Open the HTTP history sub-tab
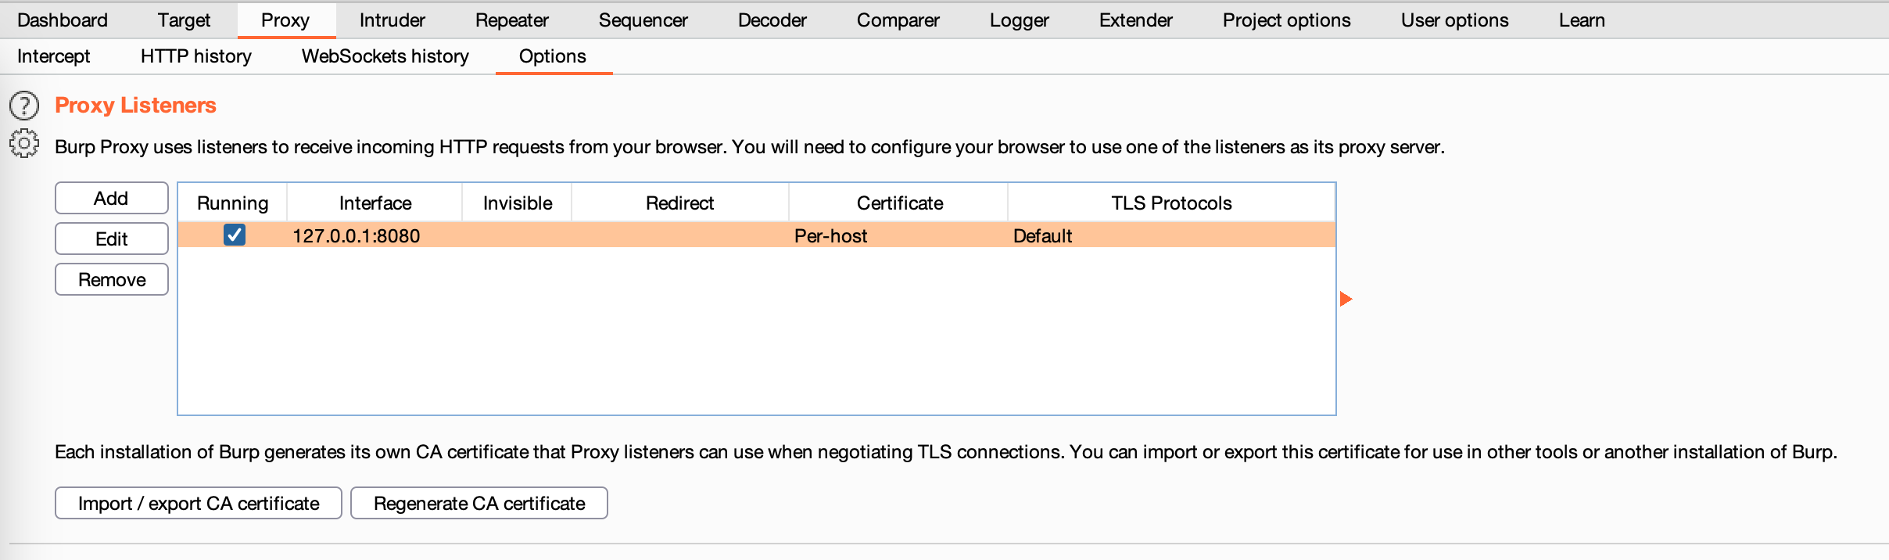This screenshot has width=1889, height=560. (196, 56)
